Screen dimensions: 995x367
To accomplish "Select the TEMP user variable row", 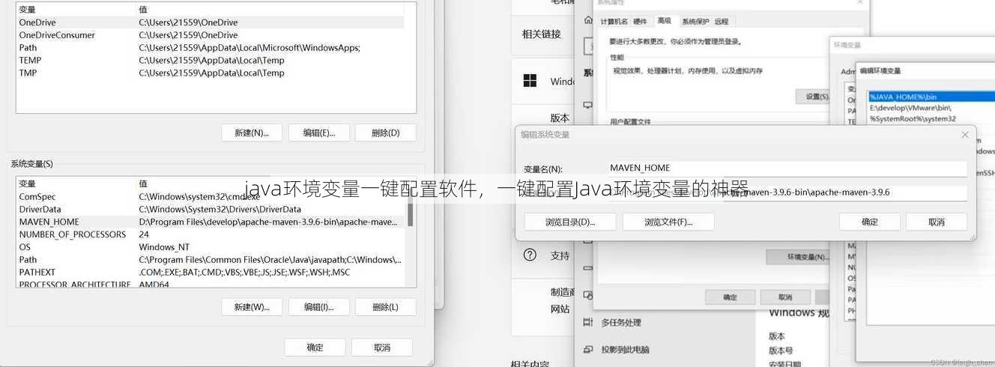I will coord(211,60).
